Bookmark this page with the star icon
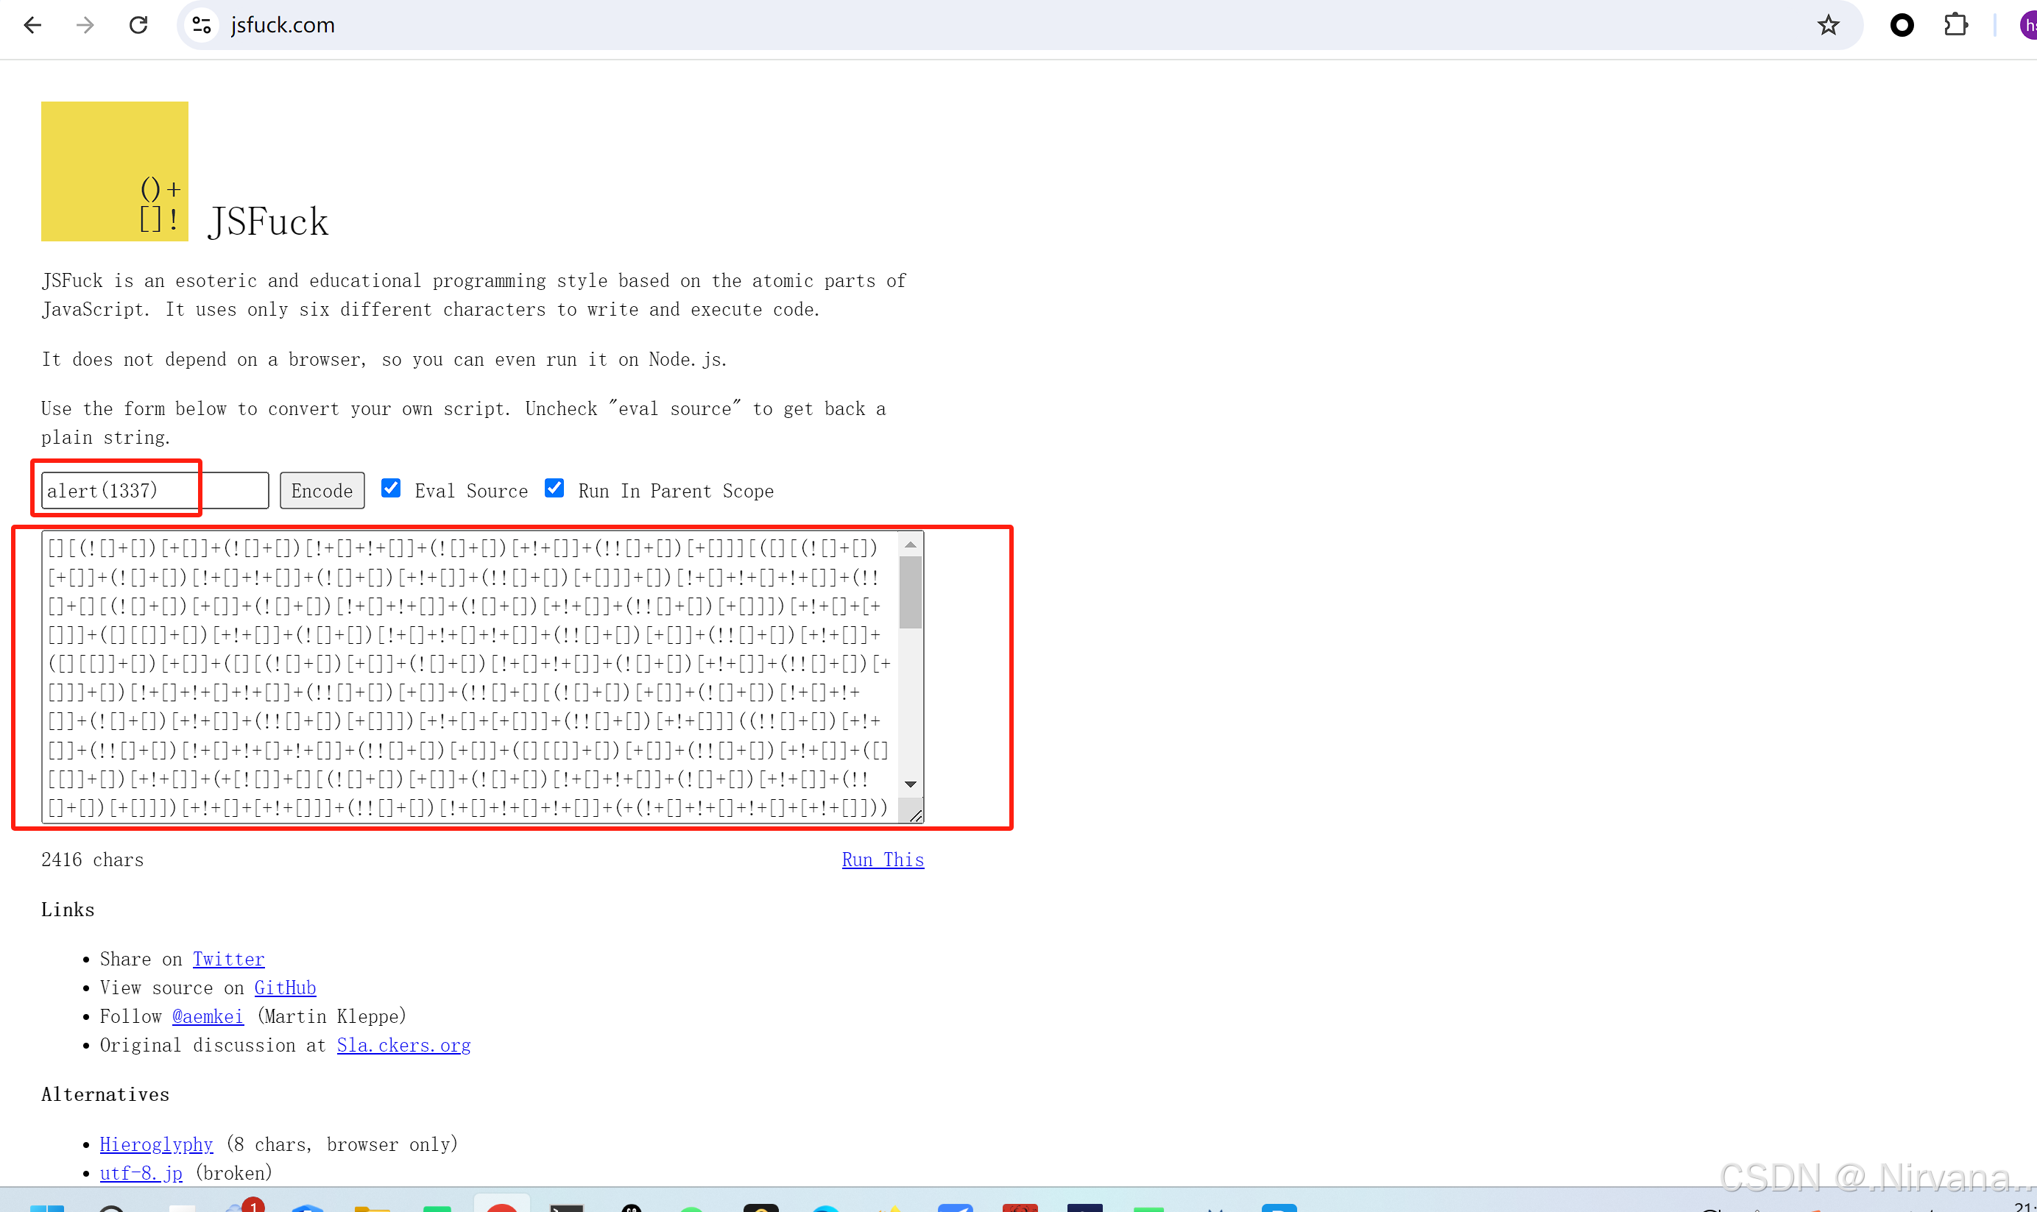The image size is (2037, 1212). click(1829, 25)
